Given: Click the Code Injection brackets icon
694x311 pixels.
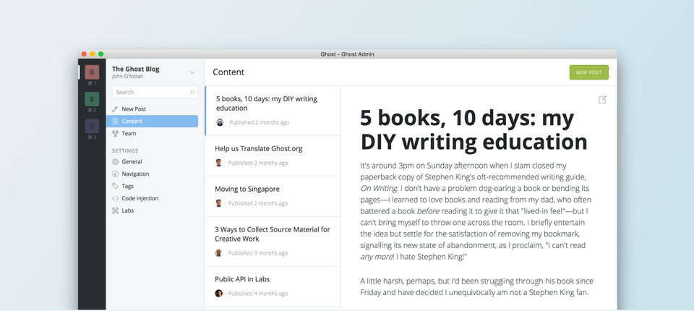Looking at the screenshot, I should click(115, 198).
